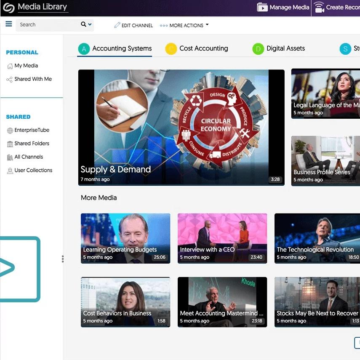
Task: Click the search magnifier icon
Action: [x=83, y=24]
